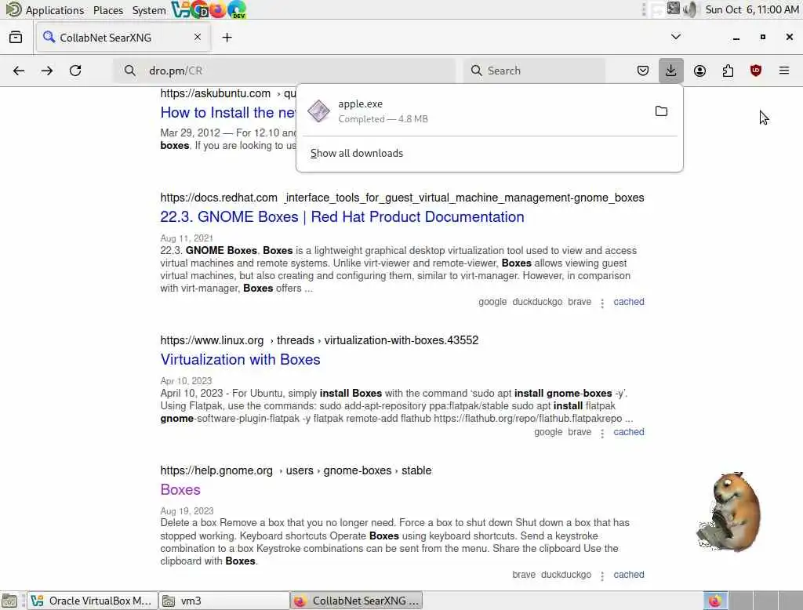Click the volume speaker tray icon
This screenshot has height=610, width=803.
(689, 9)
